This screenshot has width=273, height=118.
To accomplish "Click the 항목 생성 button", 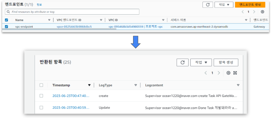I will (x=226, y=62).
